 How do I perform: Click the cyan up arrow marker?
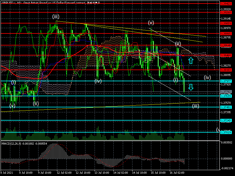point(191,61)
